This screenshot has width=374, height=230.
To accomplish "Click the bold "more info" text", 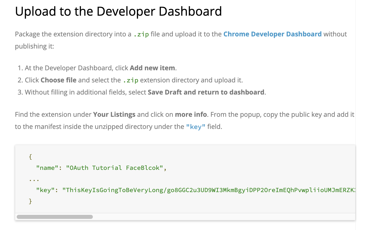I will coord(191,114).
